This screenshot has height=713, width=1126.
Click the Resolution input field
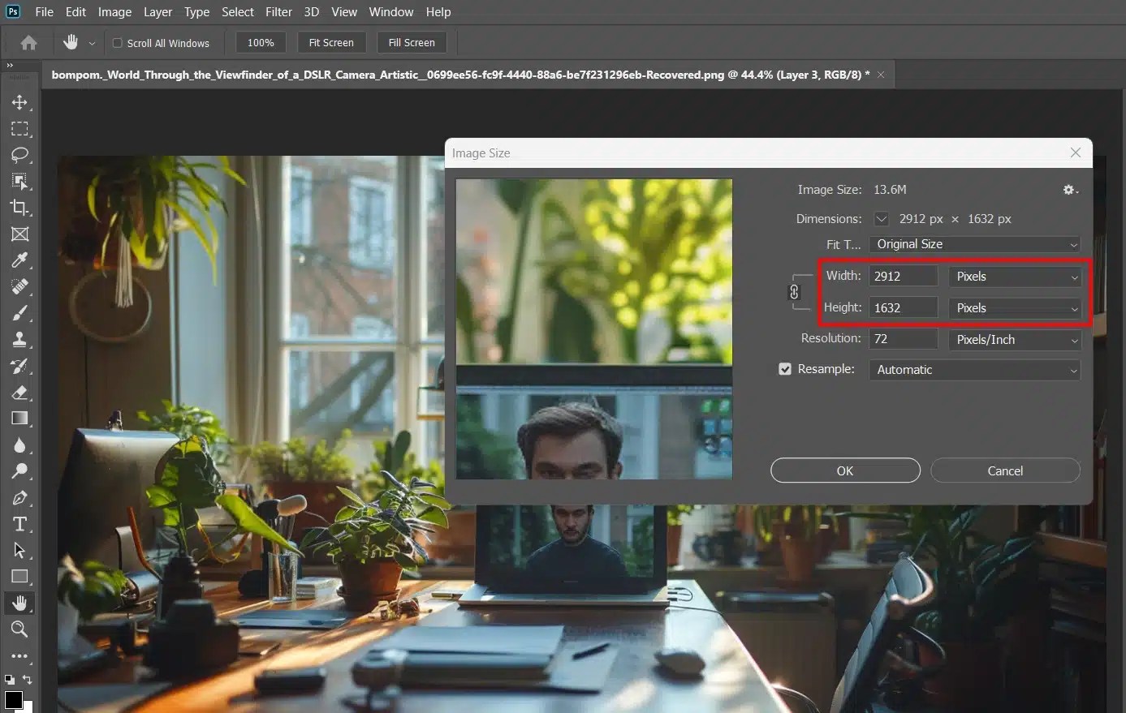(904, 340)
